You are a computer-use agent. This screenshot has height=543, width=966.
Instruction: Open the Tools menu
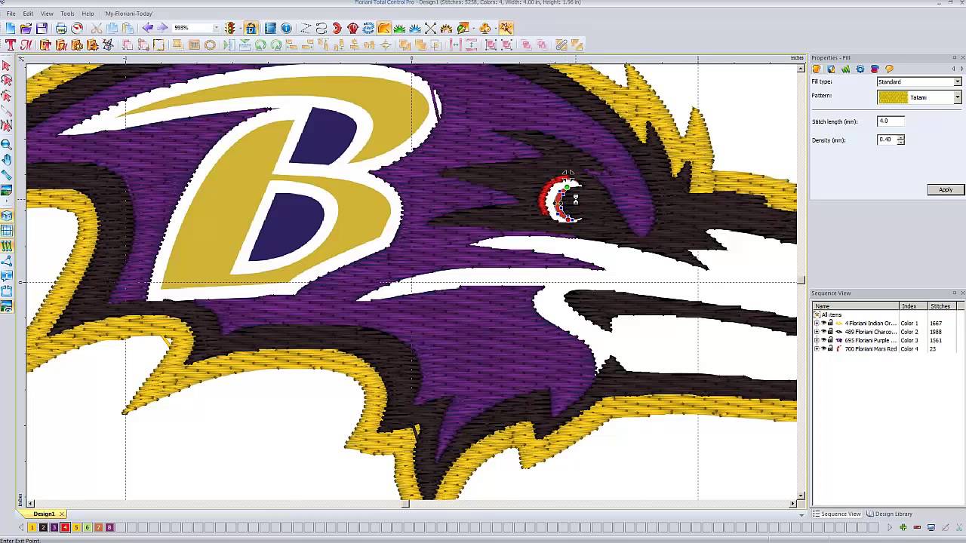(67, 14)
